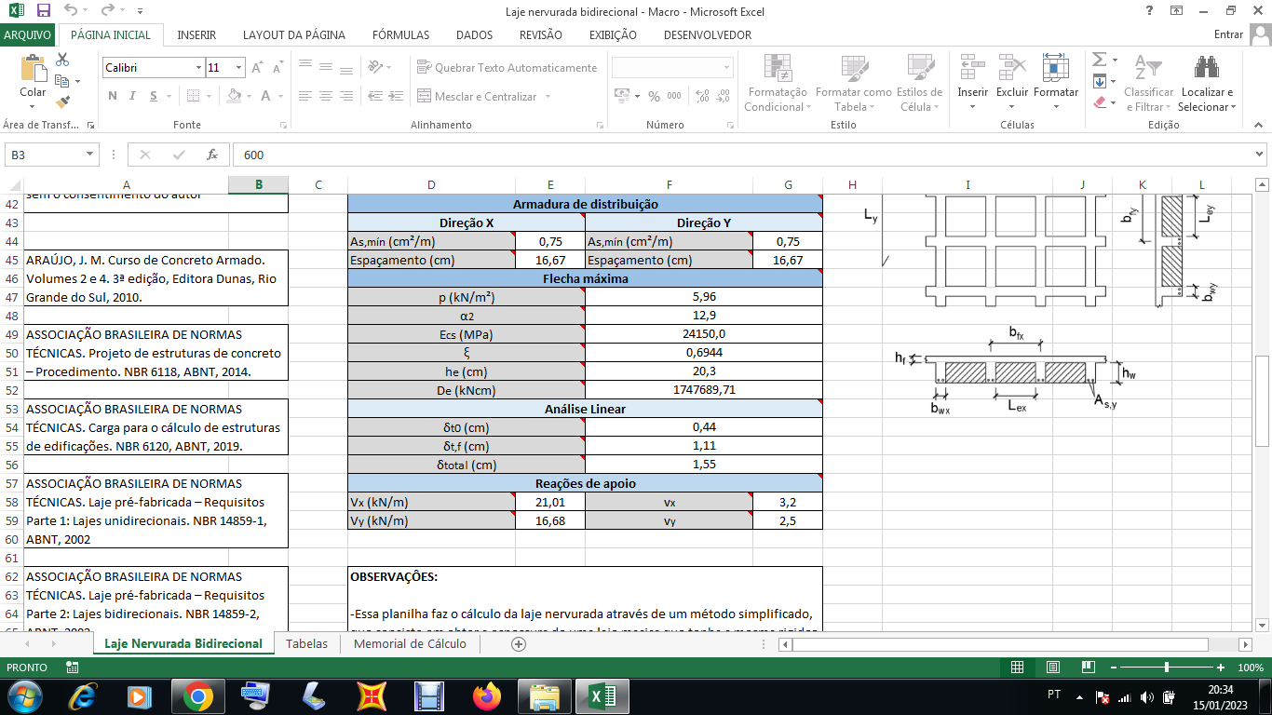1272x715 pixels.
Task: Add a new sheet with the plus icon
Action: click(519, 643)
